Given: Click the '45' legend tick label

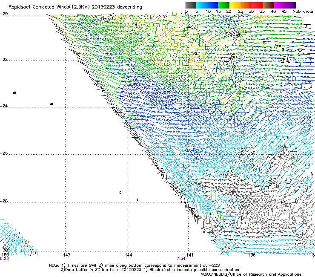Looking at the screenshot, I should coord(284,12).
